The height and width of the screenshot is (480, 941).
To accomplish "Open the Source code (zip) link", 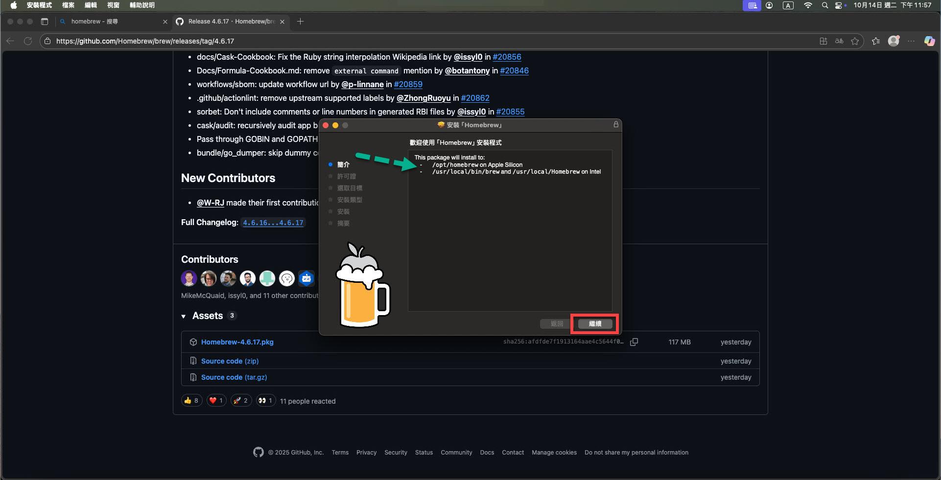I will [x=230, y=361].
